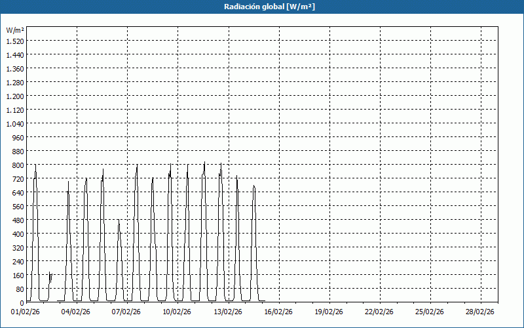Screen dimensions: 524x328
Task: Click the 19/02/26 date label
Action: (x=329, y=312)
